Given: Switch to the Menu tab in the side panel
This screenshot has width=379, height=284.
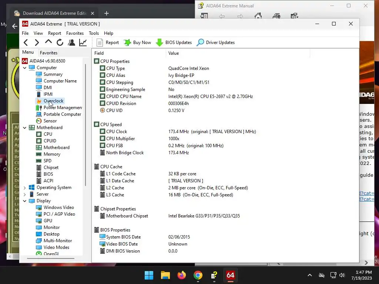Looking at the screenshot, I should point(28,52).
